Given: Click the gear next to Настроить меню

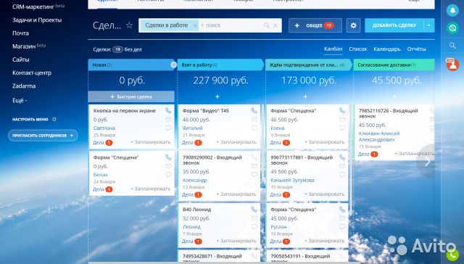Looking at the screenshot, I should pos(54,119).
